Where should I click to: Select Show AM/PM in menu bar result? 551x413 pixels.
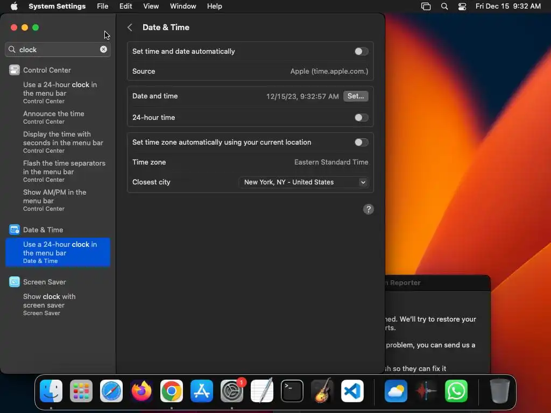58,200
